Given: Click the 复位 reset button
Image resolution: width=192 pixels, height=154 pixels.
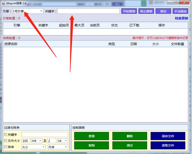Looking at the screenshot, I should (163, 11).
